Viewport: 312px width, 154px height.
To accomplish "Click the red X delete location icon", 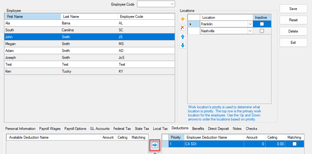I will tap(183, 28).
